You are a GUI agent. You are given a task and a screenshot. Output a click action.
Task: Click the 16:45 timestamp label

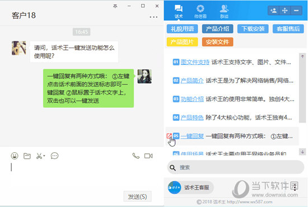[82, 32]
